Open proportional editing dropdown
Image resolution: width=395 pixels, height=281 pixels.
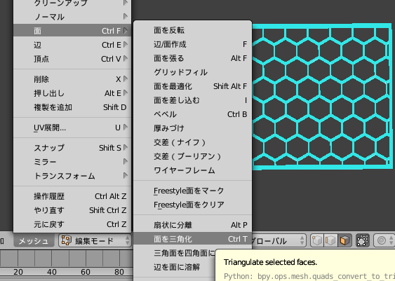384,241
